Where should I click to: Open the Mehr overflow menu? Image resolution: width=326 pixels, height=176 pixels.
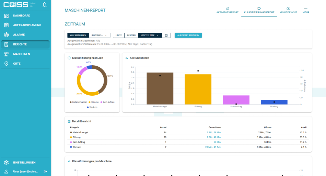tap(306, 10)
